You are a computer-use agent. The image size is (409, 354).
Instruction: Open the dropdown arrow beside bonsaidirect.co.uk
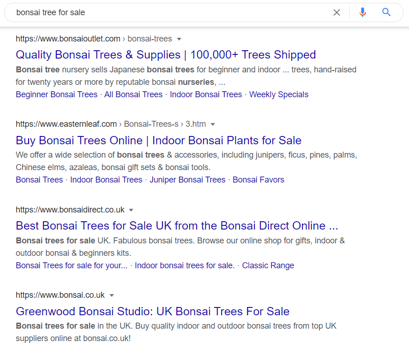tap(131, 210)
